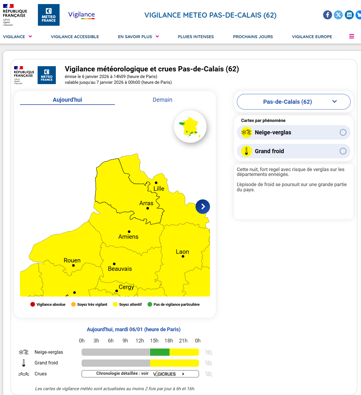Hide the Neige-verglas timeline row
This screenshot has height=395, width=361.
(209, 352)
